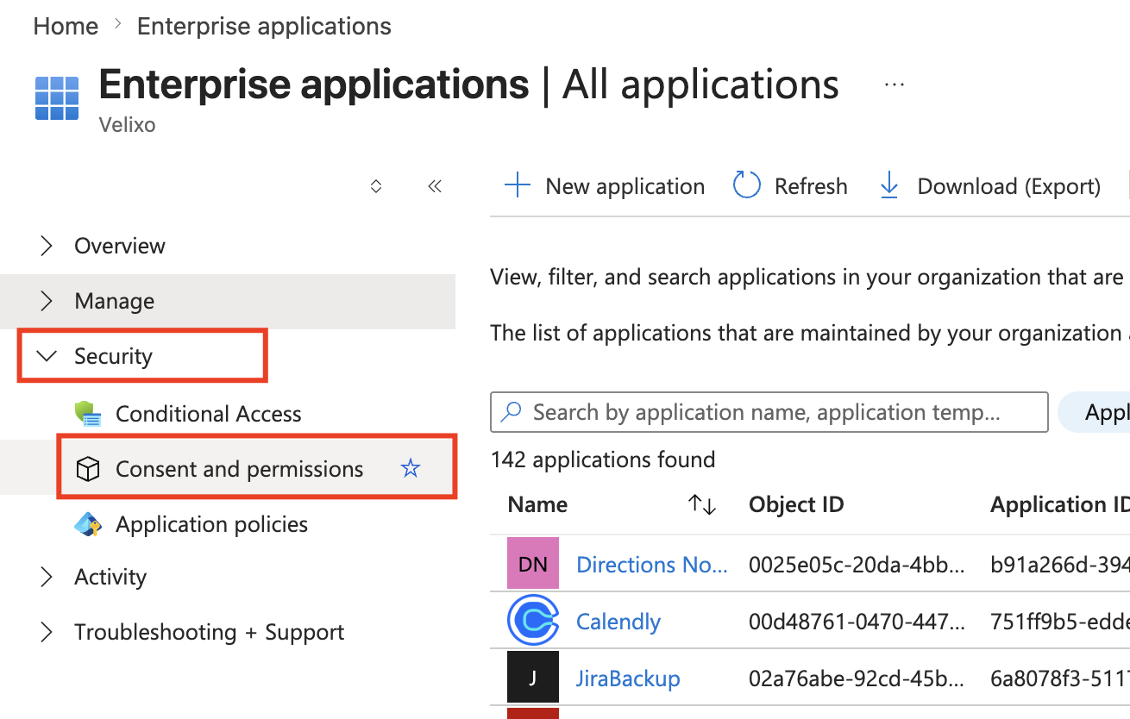Click New application button label
Viewport: 1130px width, 719px height.
(625, 186)
